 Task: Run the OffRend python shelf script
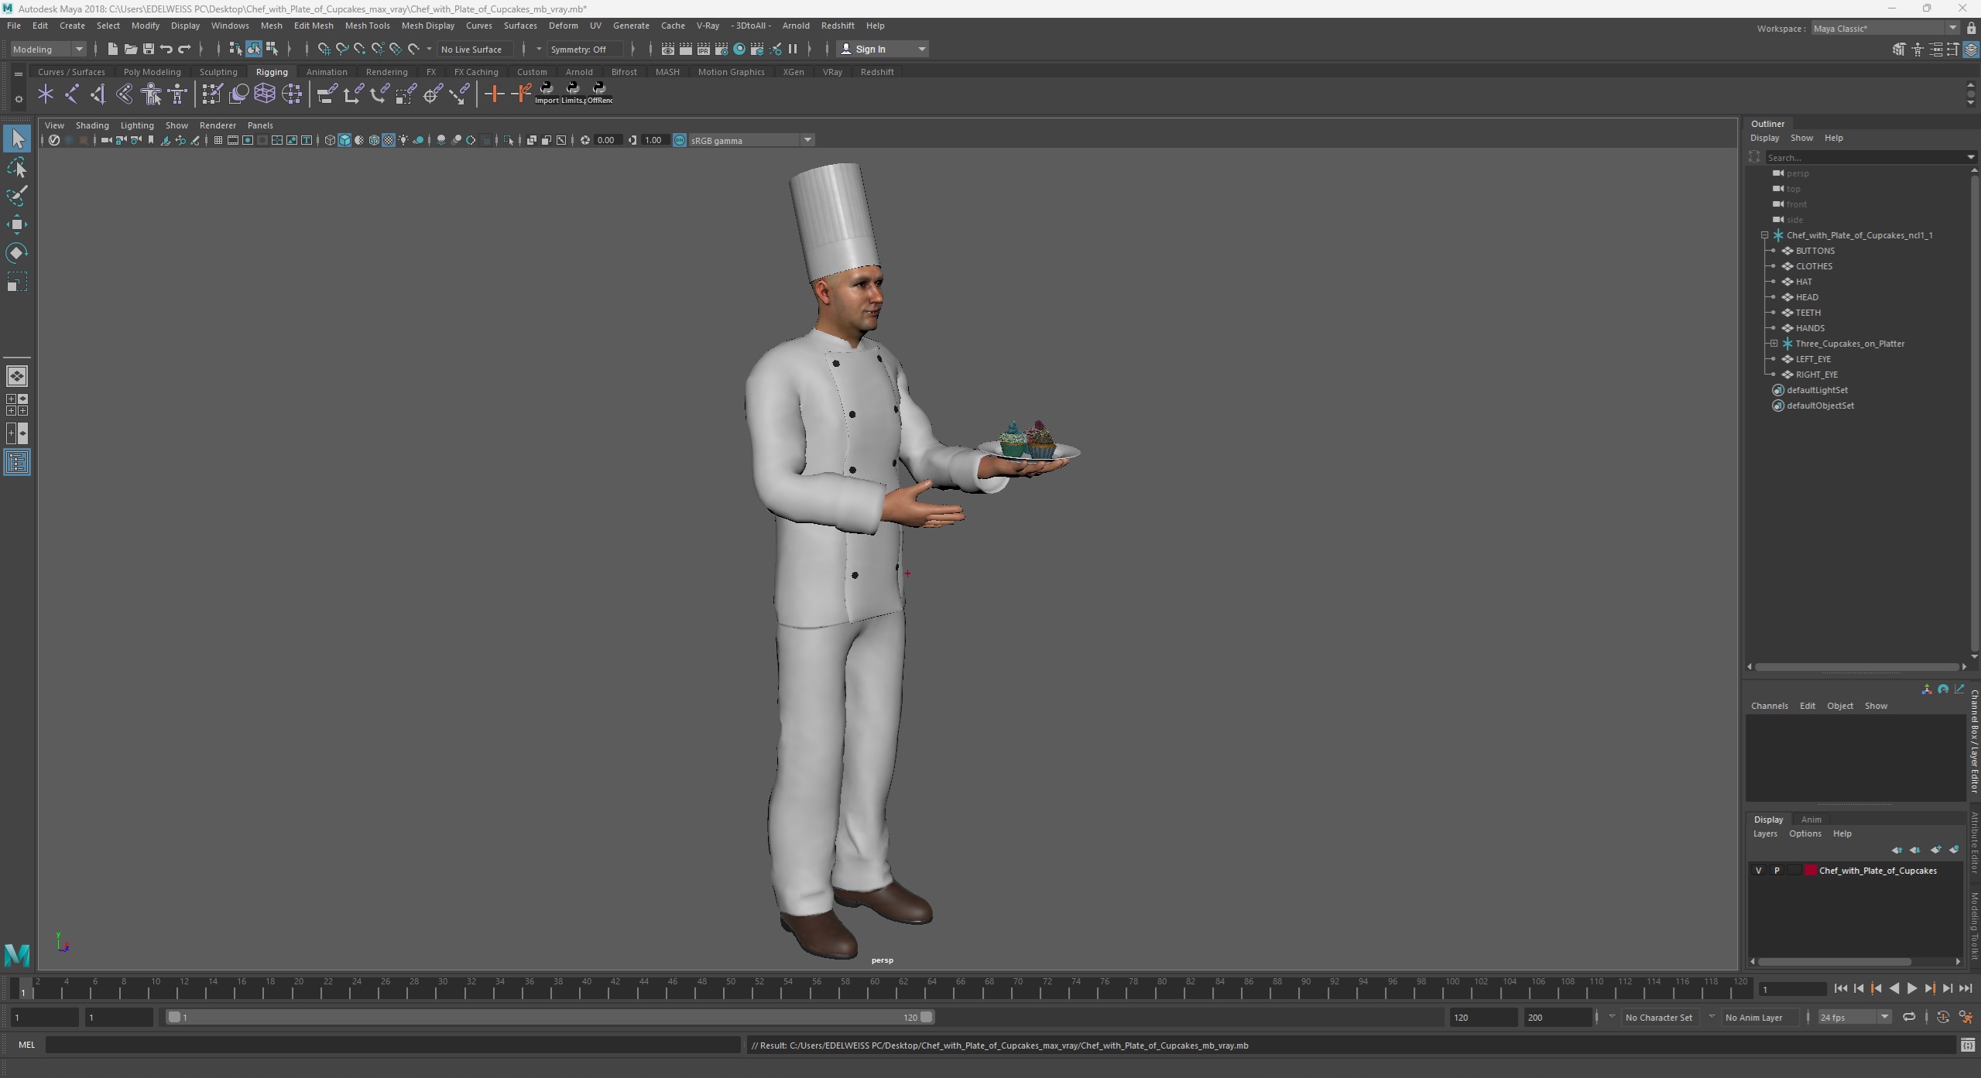pyautogui.click(x=599, y=94)
